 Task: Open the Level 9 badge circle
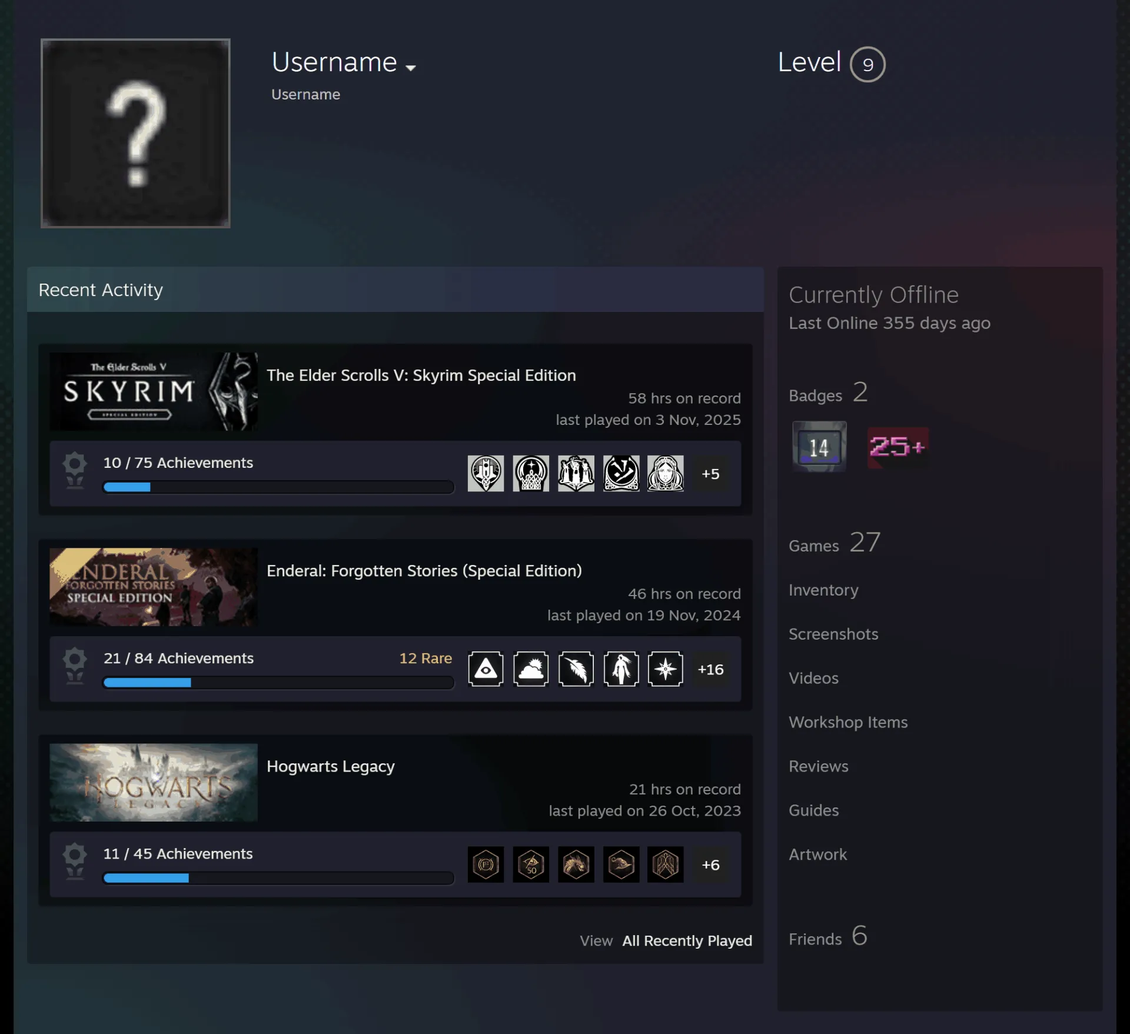tap(868, 64)
